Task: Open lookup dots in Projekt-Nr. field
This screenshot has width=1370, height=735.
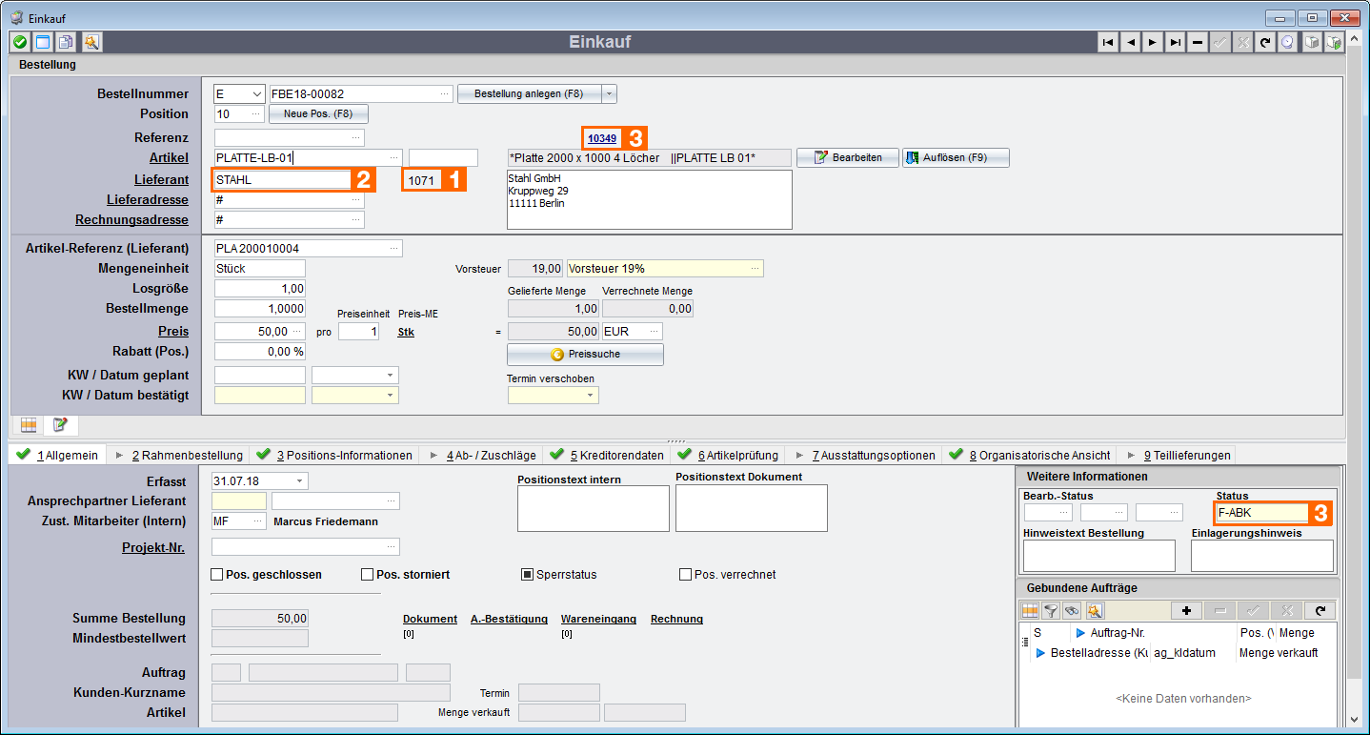Action: tap(391, 546)
